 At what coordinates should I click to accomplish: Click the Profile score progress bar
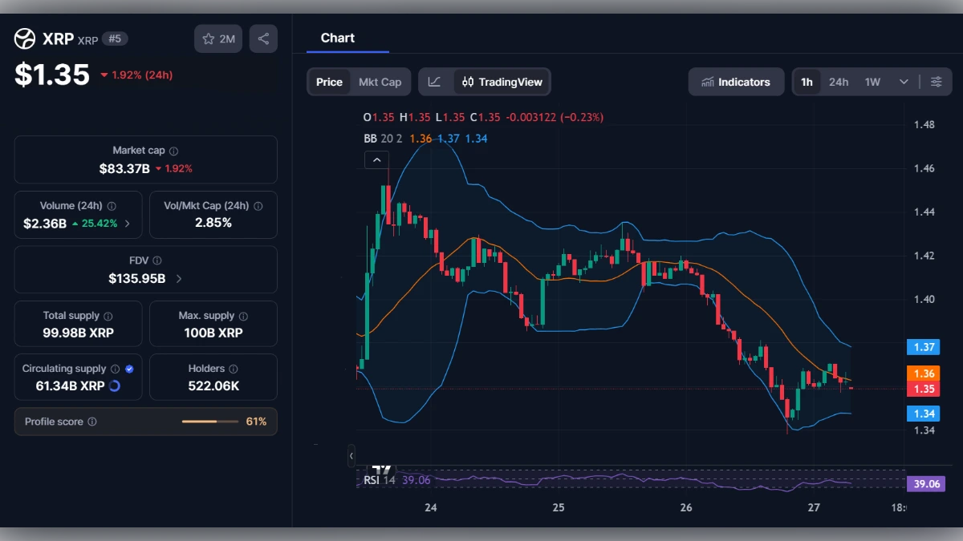(211, 421)
